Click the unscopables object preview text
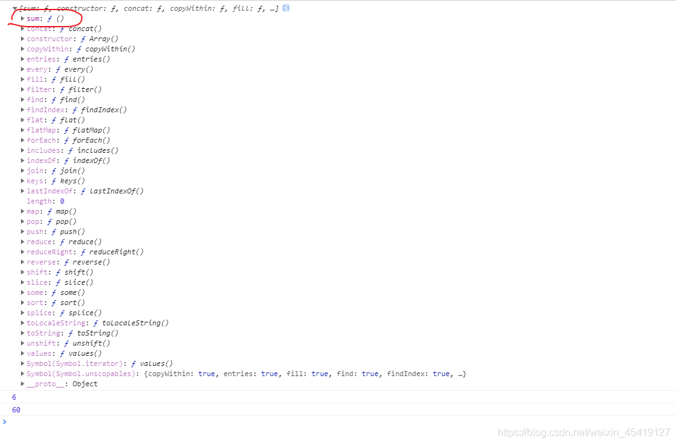 tap(305, 374)
